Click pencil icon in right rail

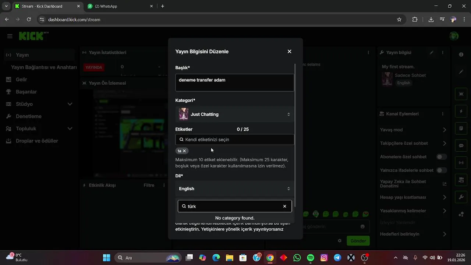coord(461,72)
